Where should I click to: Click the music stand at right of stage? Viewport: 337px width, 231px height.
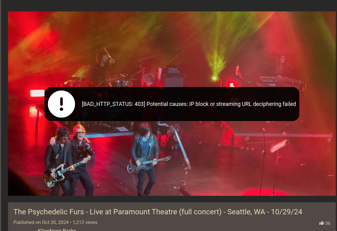coord(279,146)
